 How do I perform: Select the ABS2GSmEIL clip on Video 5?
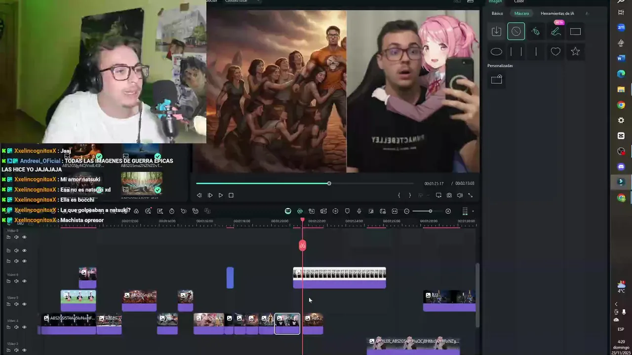[x=139, y=301]
